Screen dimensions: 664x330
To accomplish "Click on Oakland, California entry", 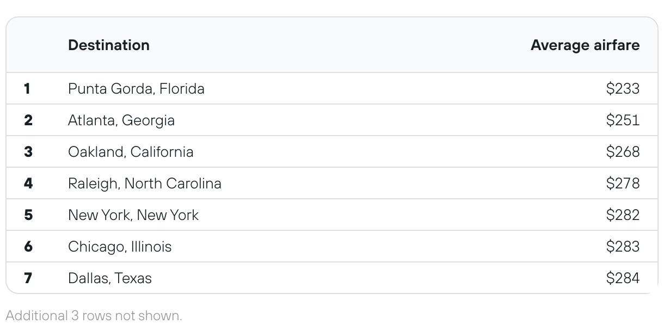I will coord(131,151).
